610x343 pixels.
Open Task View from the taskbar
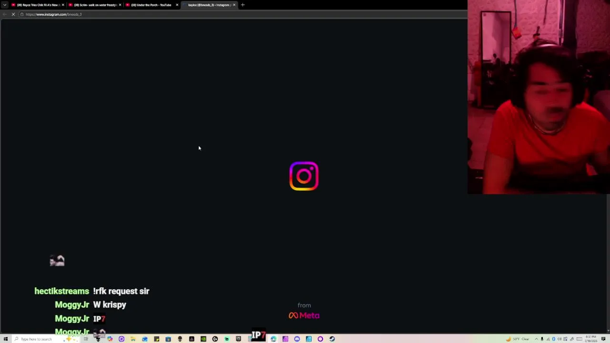(86, 339)
